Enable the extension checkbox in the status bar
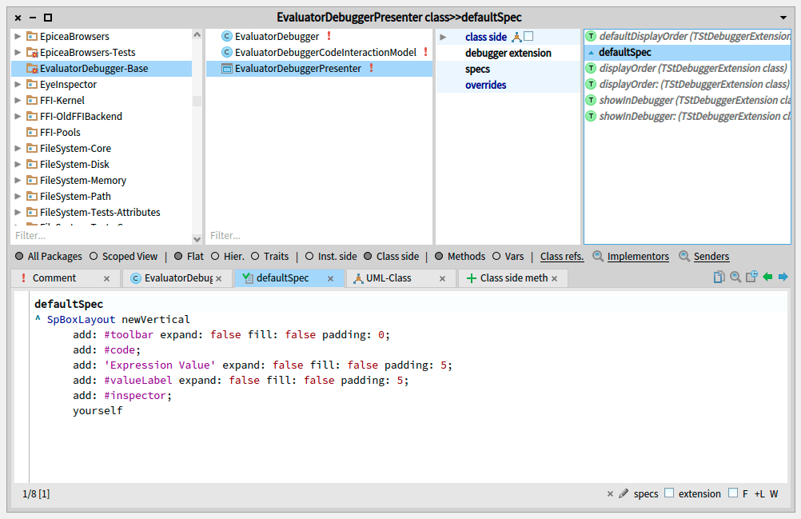 [x=669, y=493]
